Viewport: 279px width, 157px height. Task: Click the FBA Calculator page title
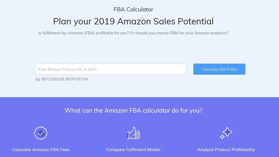tap(134, 9)
